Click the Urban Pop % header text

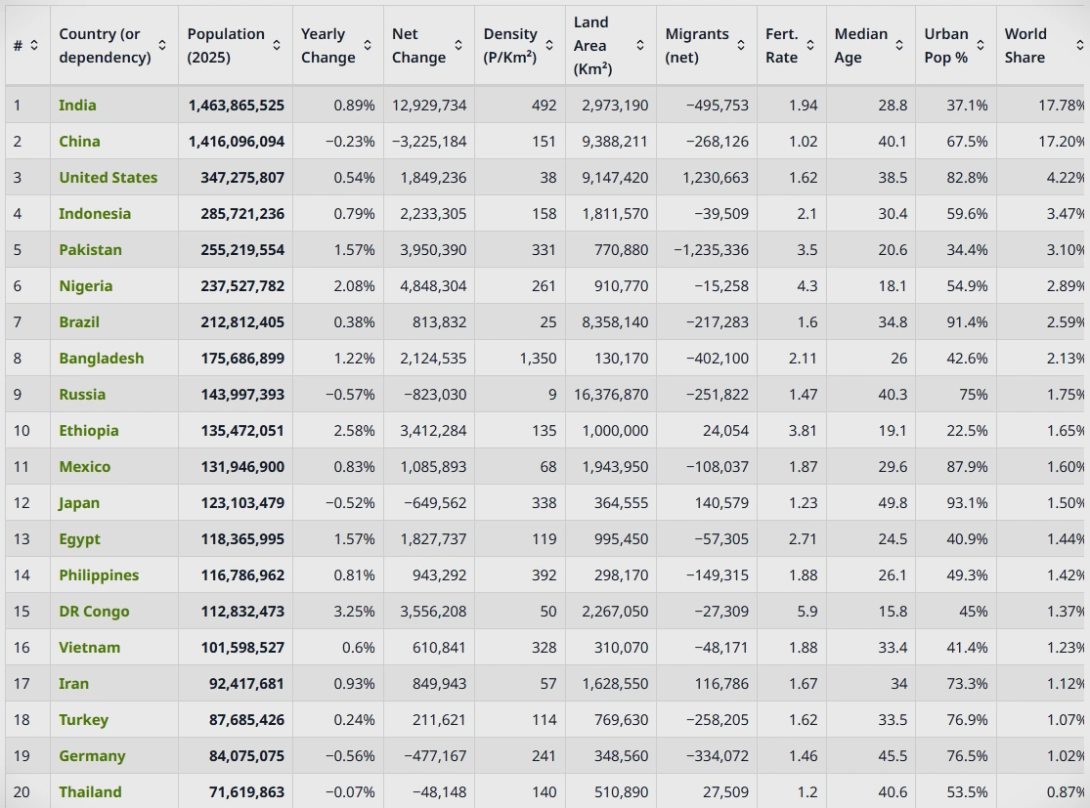[x=946, y=45]
